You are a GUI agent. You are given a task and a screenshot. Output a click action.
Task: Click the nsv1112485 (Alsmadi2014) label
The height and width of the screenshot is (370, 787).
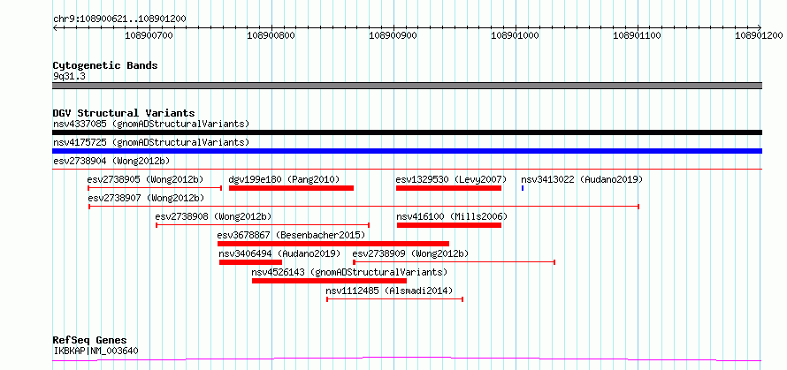coord(389,291)
